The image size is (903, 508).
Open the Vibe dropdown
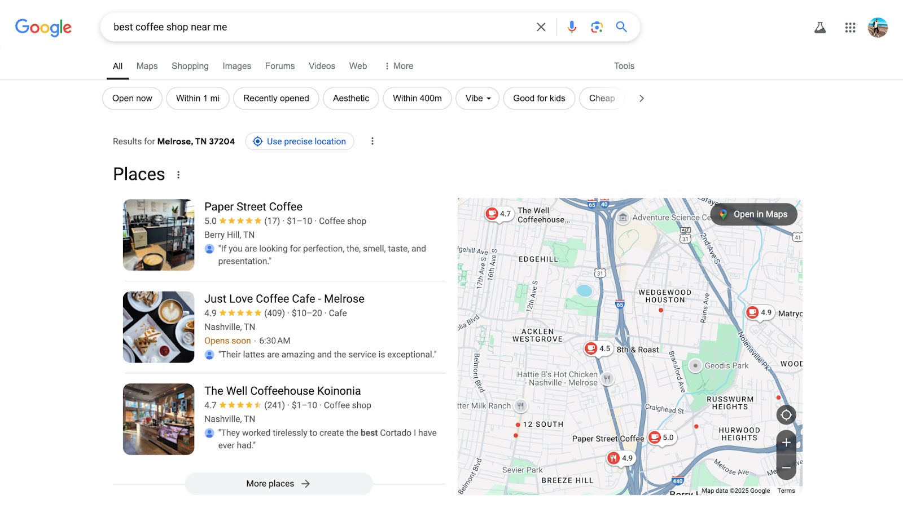[477, 98]
